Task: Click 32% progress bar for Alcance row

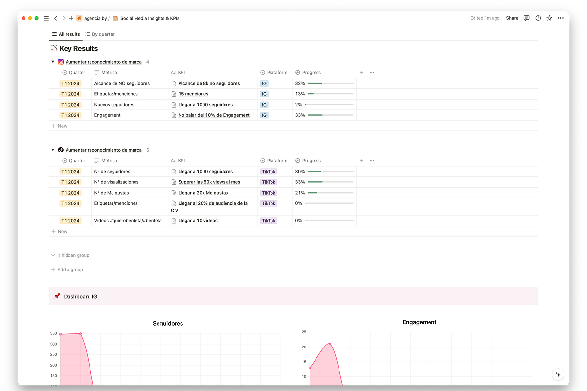Action: pyautogui.click(x=330, y=83)
